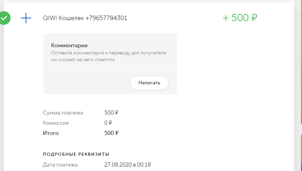302x171 pixels.
Task: Click the green checkmark status icon
Action: tap(4, 18)
